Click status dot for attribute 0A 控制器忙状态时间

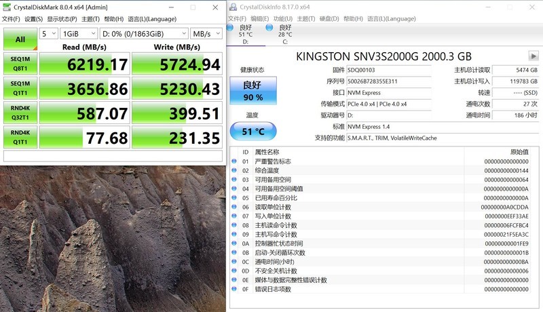point(234,243)
